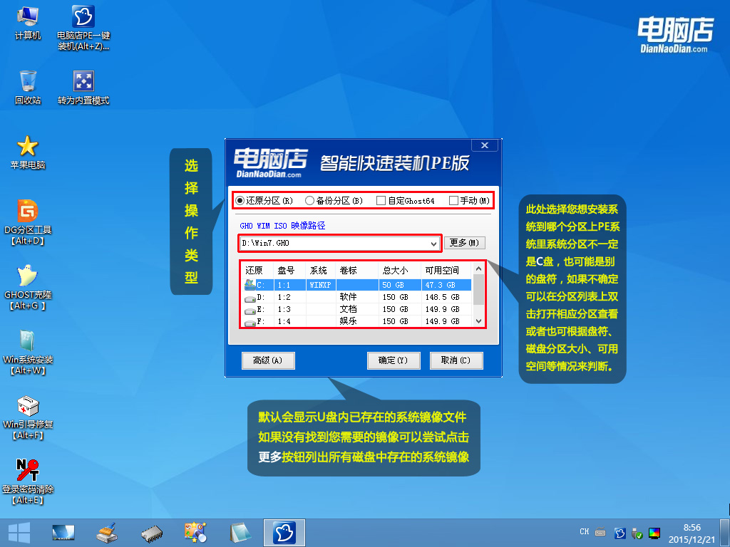Image resolution: width=730 pixels, height=547 pixels.
Task: Open the 苹果电脑 star icon
Action: (28, 152)
